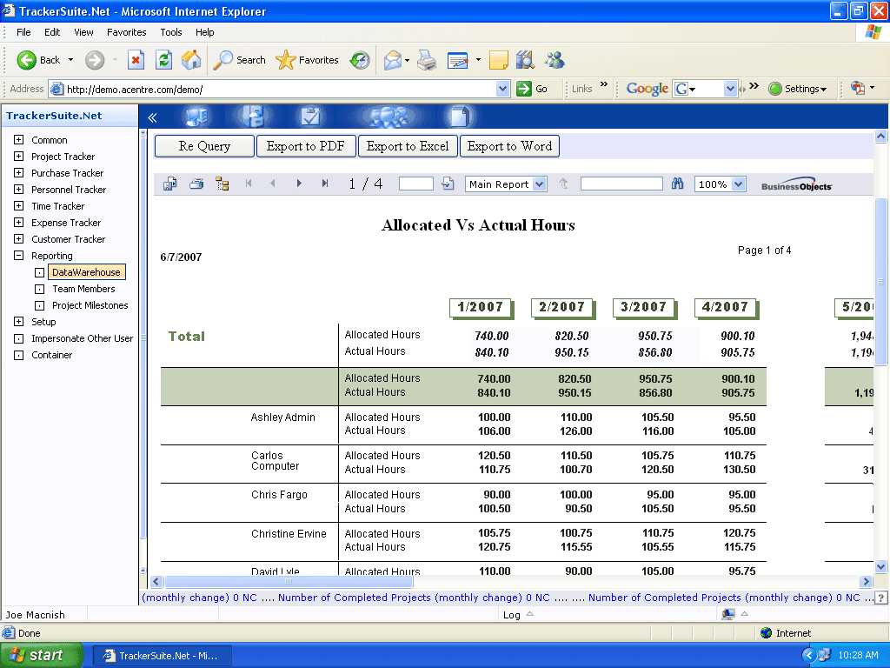Click the Internet Explorer Refresh icon
Viewport: 890px width, 668px height.
[163, 60]
